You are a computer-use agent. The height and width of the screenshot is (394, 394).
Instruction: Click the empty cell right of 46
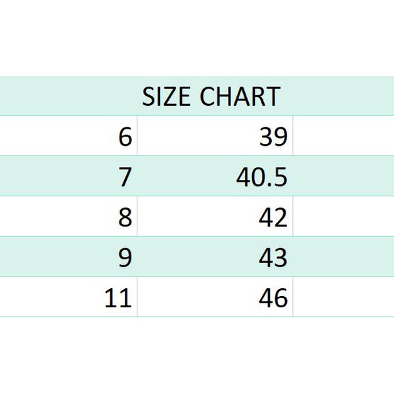coord(343,298)
